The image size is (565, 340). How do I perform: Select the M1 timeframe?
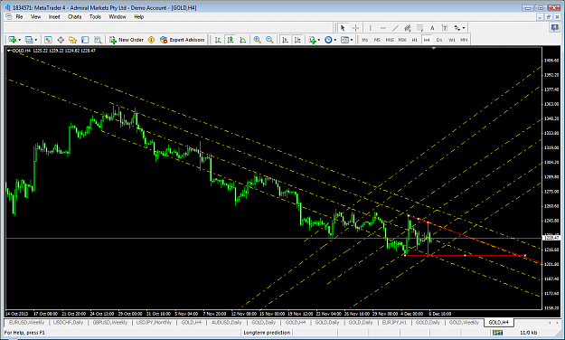click(x=365, y=40)
